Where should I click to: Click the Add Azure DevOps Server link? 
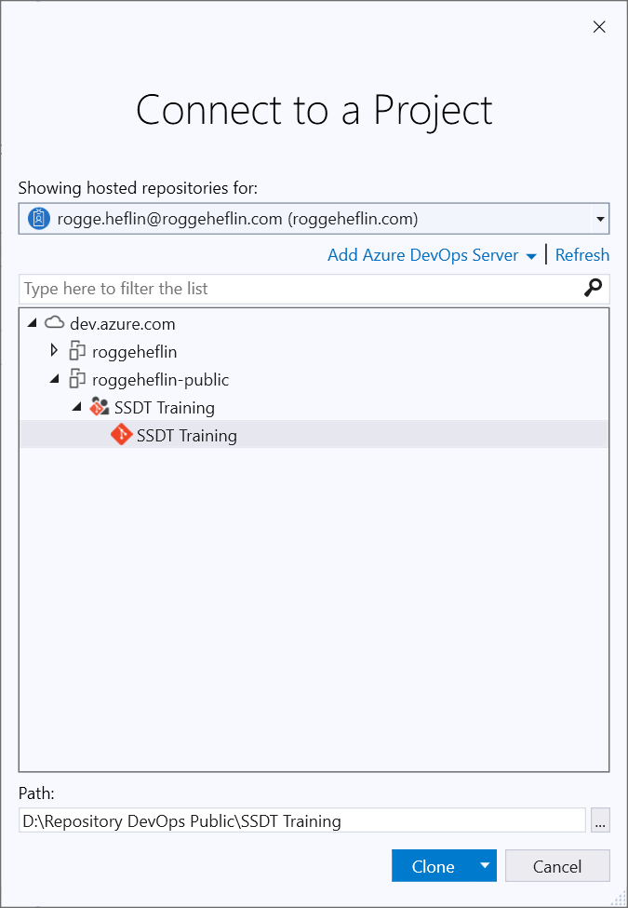(x=422, y=254)
